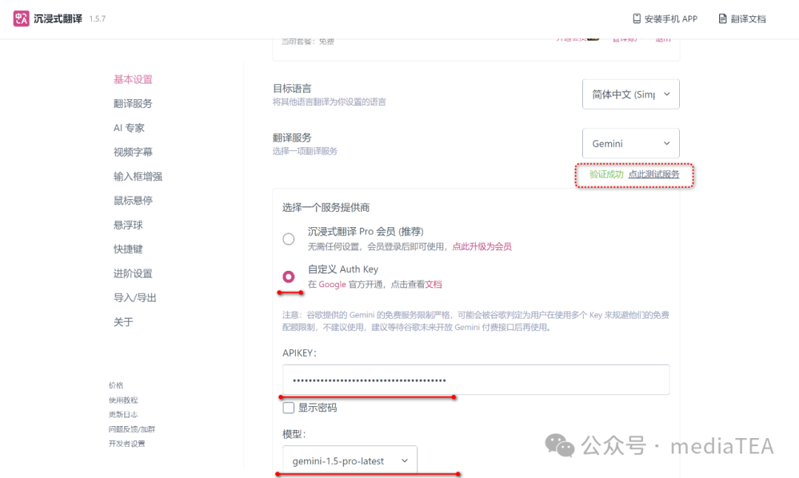Click the 价格 footer link
The image size is (799, 478).
[x=115, y=386]
